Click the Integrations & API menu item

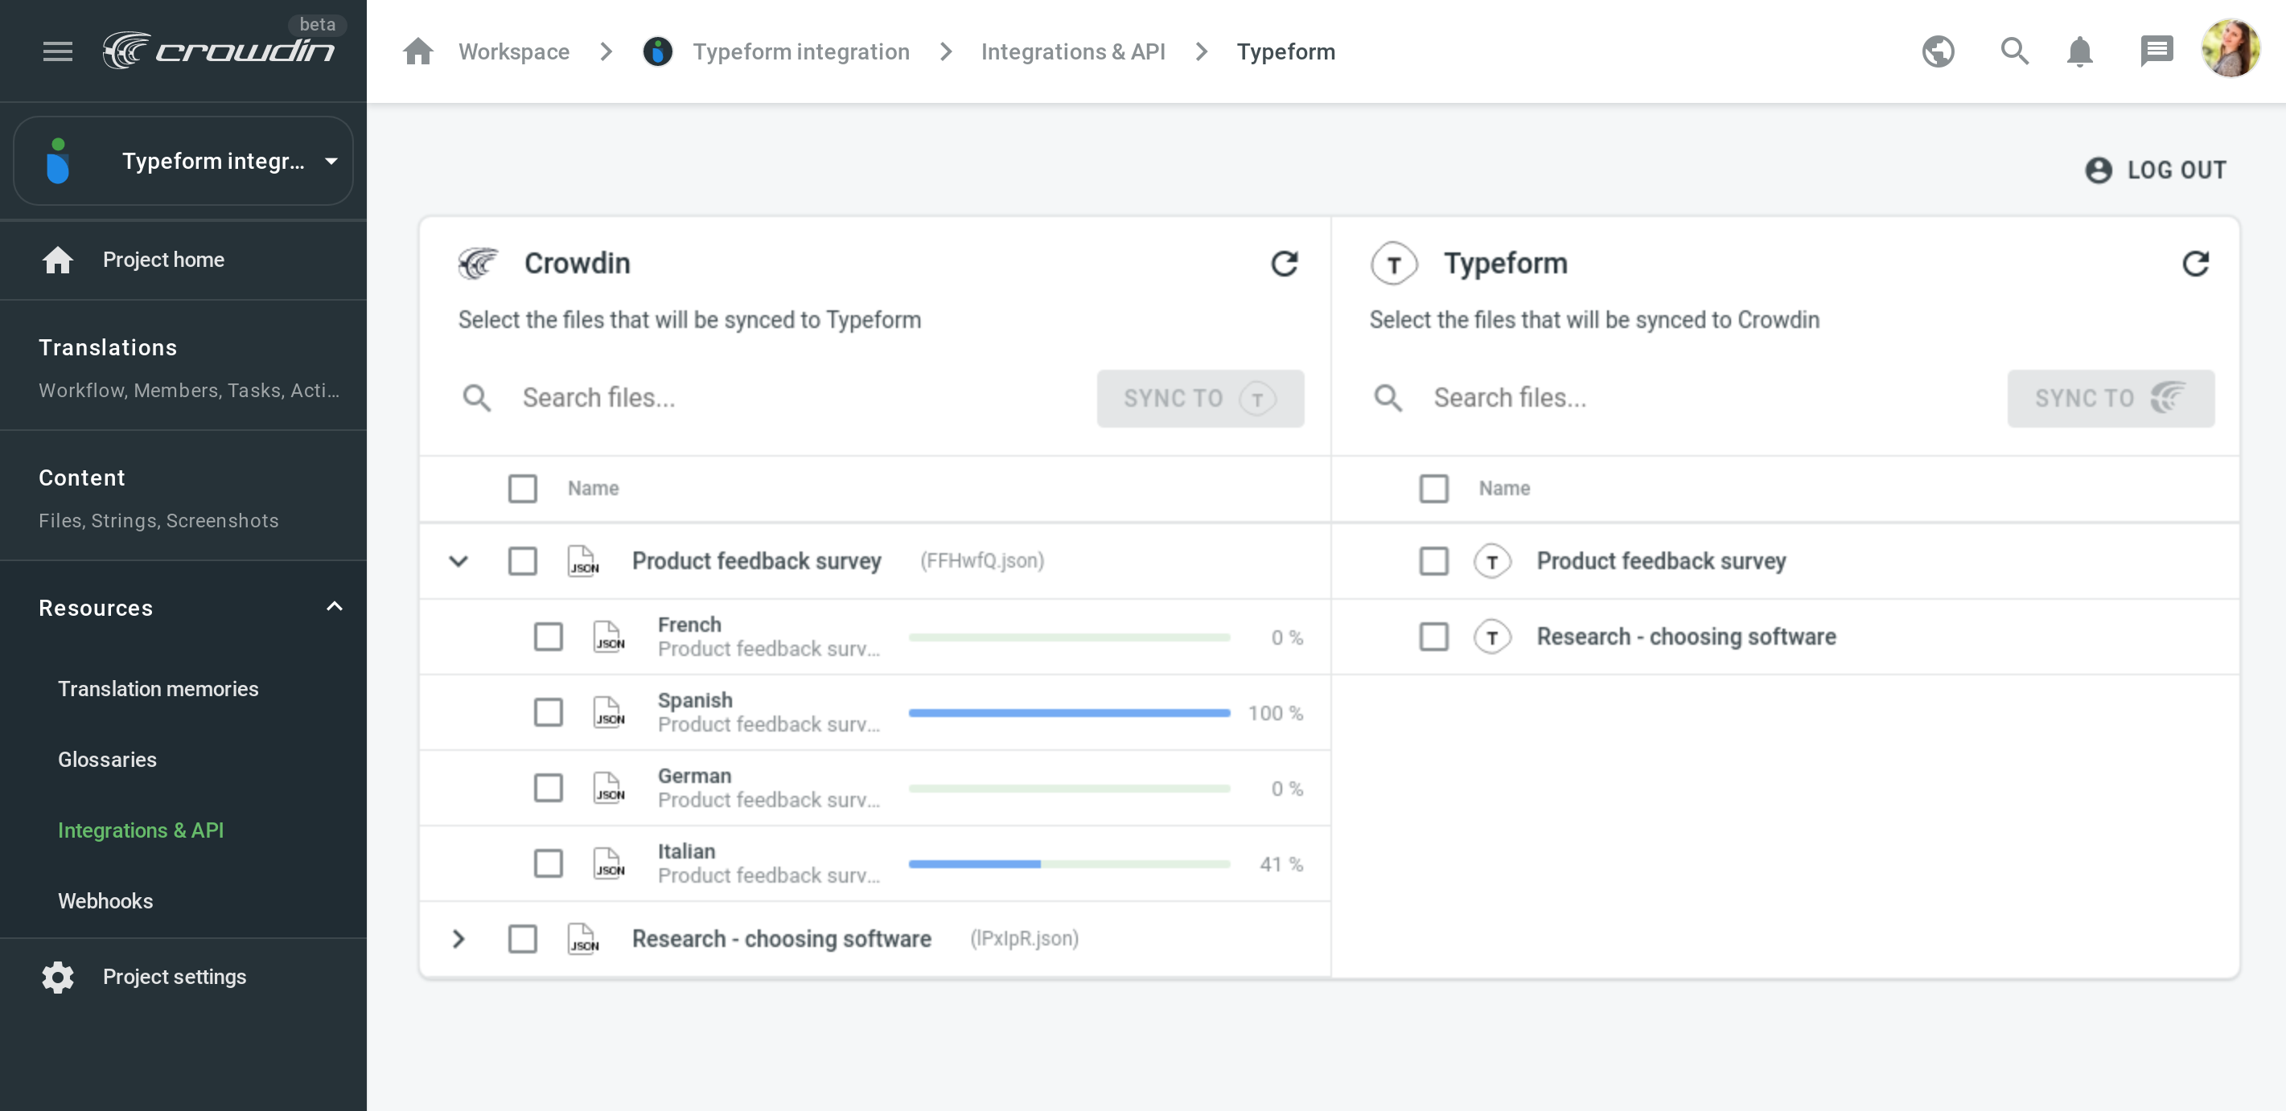(142, 830)
